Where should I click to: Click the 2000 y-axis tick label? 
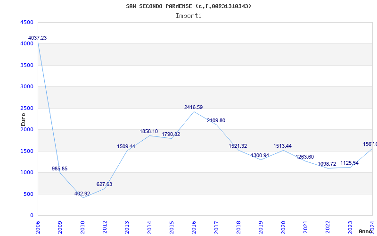(27, 129)
